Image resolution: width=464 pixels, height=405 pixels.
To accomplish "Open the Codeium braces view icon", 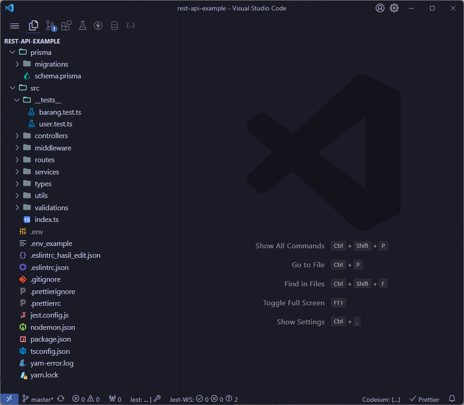I will (130, 26).
